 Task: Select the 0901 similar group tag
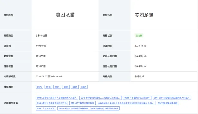pos(57,87)
